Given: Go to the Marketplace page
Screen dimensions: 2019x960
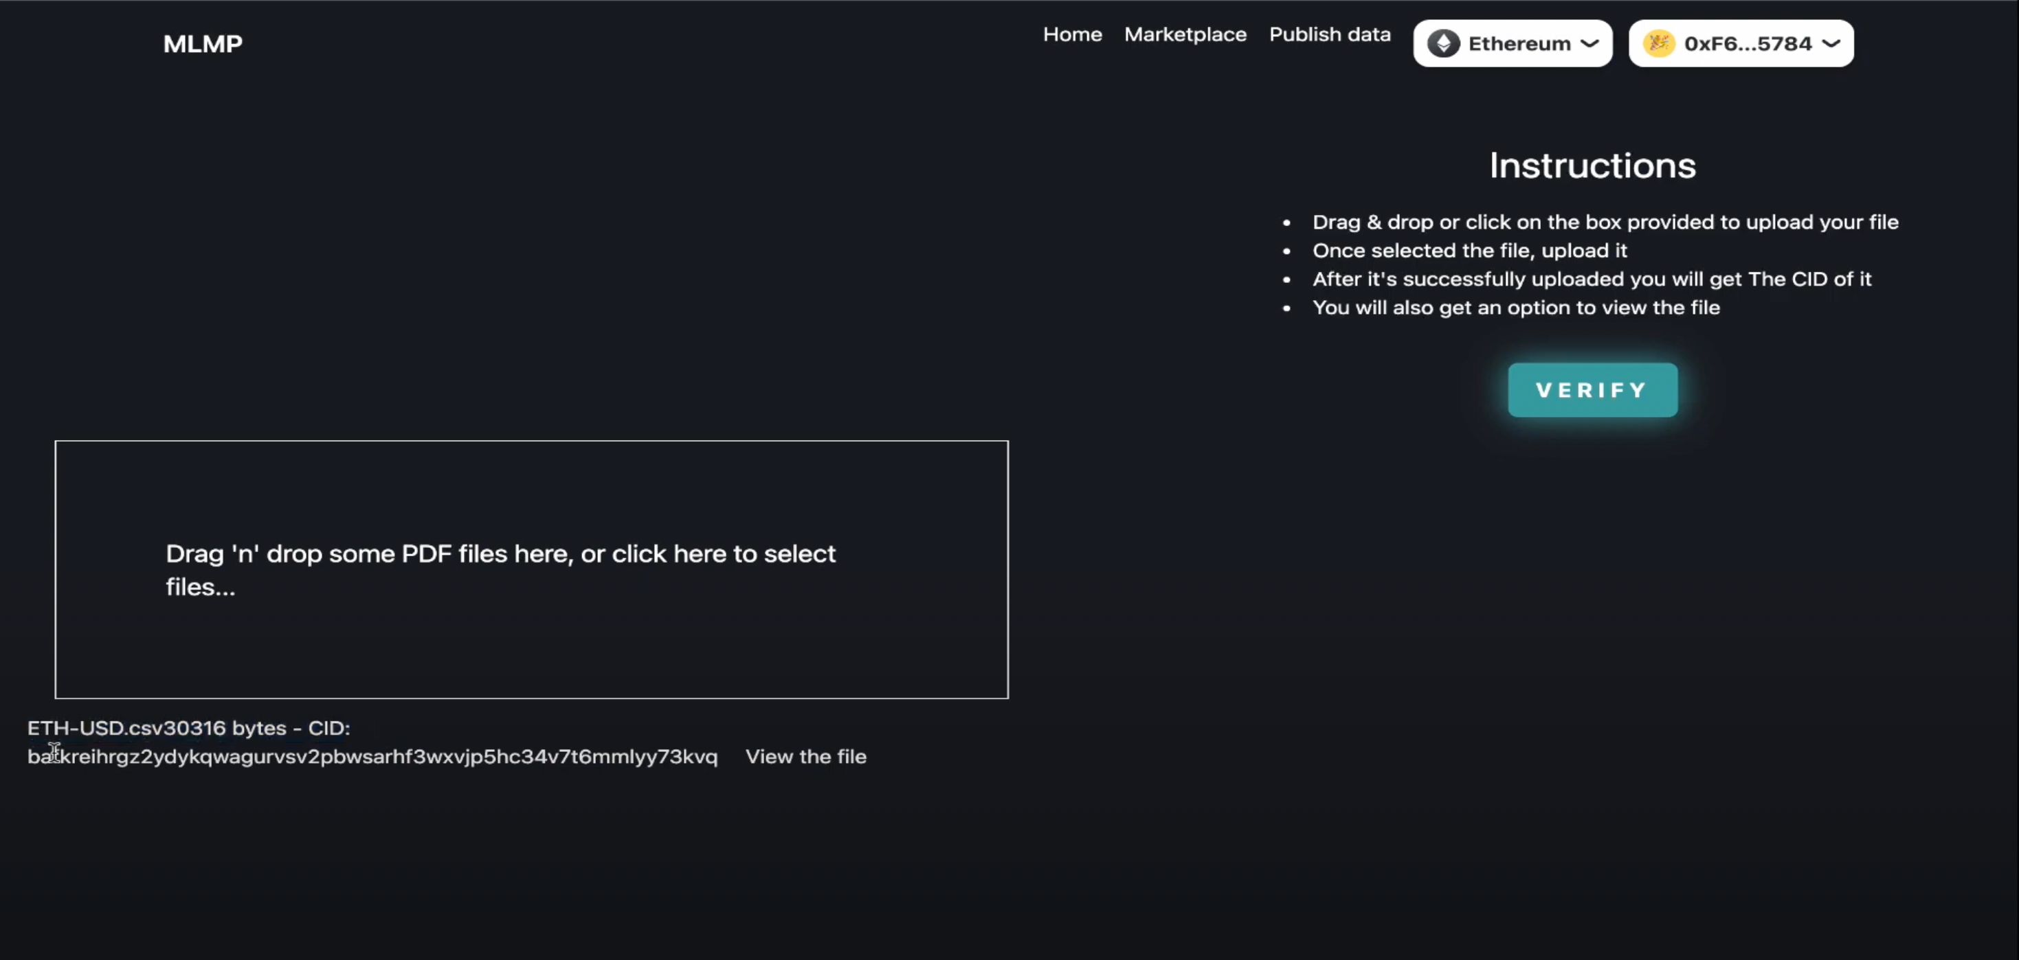Looking at the screenshot, I should [x=1185, y=34].
